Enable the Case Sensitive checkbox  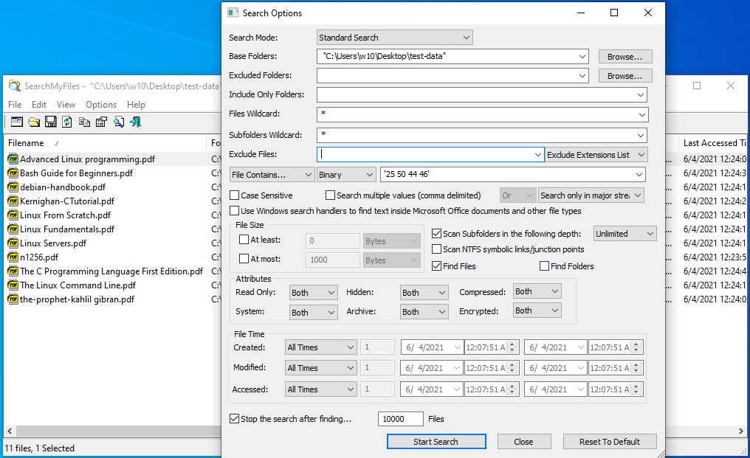[235, 195]
